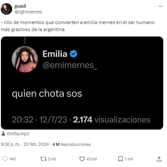Open the three-dot more options menu
The height and width of the screenshot is (167, 167).
coord(161,6)
